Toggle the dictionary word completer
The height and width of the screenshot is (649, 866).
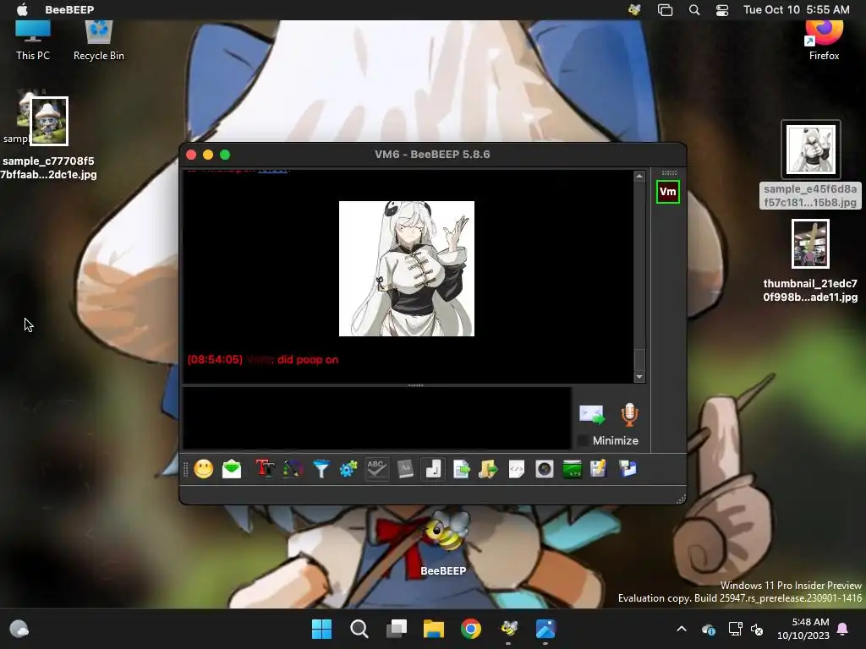[405, 469]
